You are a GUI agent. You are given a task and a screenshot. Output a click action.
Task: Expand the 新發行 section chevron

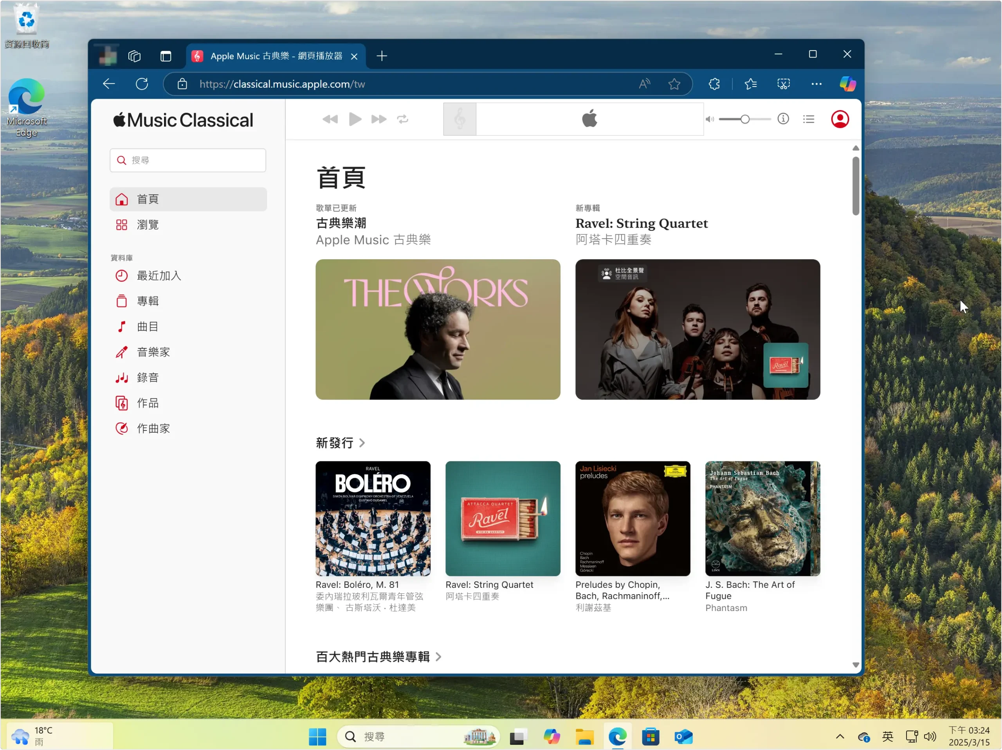point(362,443)
